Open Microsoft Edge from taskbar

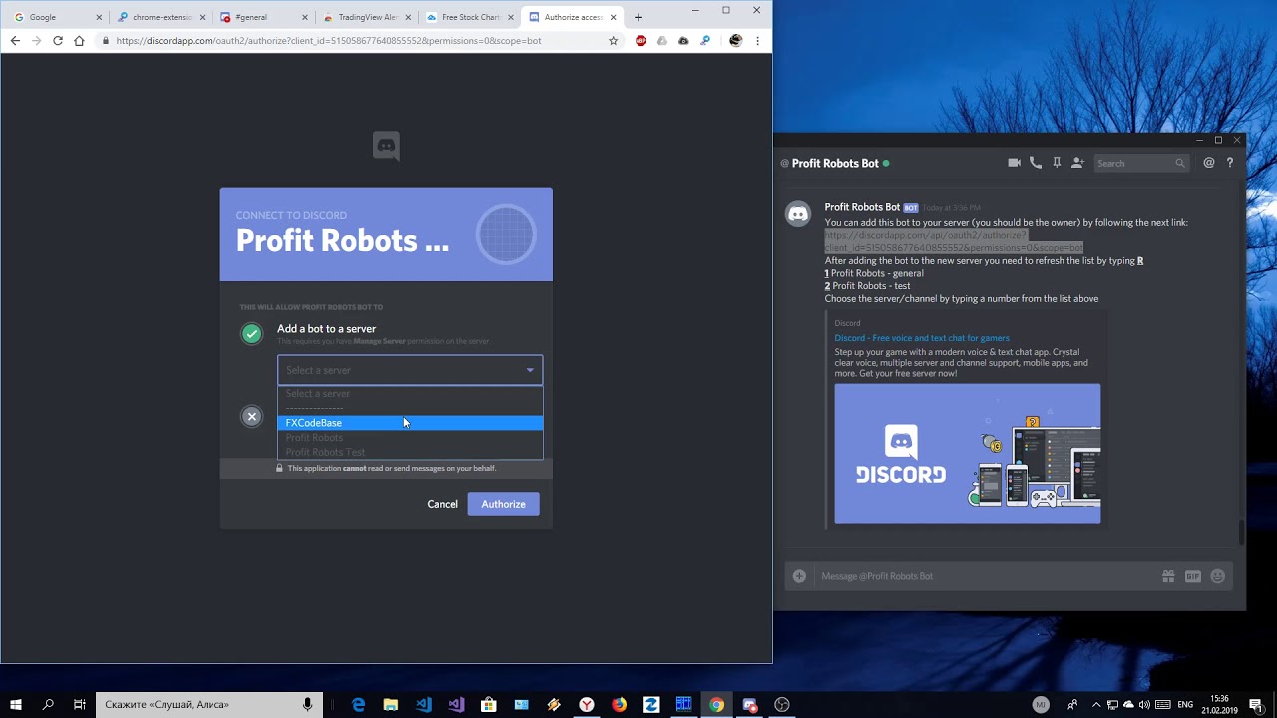pyautogui.click(x=358, y=704)
